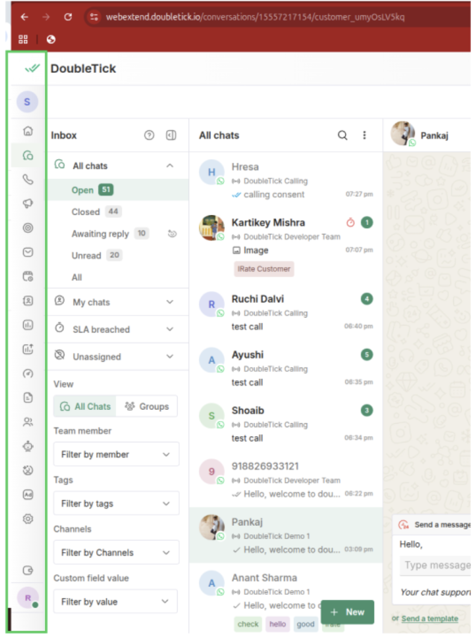Click the New button

click(348, 612)
